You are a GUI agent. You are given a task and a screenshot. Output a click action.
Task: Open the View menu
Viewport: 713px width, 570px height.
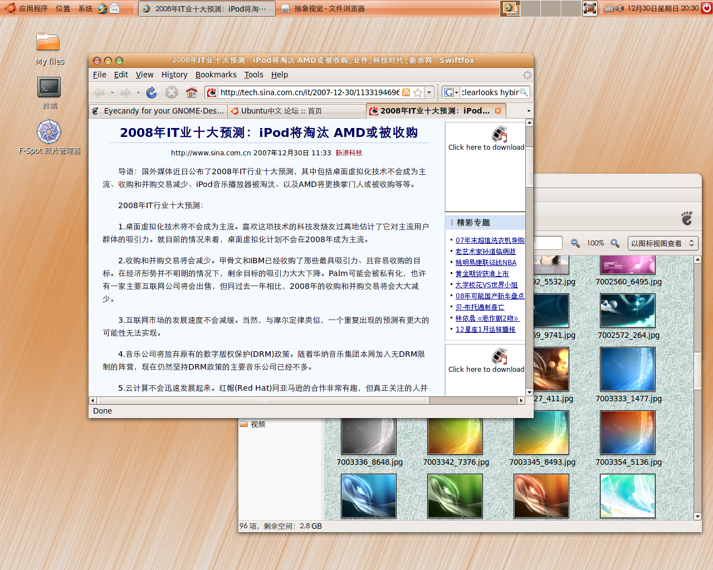(144, 75)
